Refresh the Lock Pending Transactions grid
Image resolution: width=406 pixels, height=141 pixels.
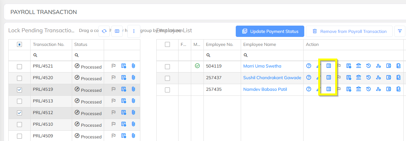(x=104, y=31)
